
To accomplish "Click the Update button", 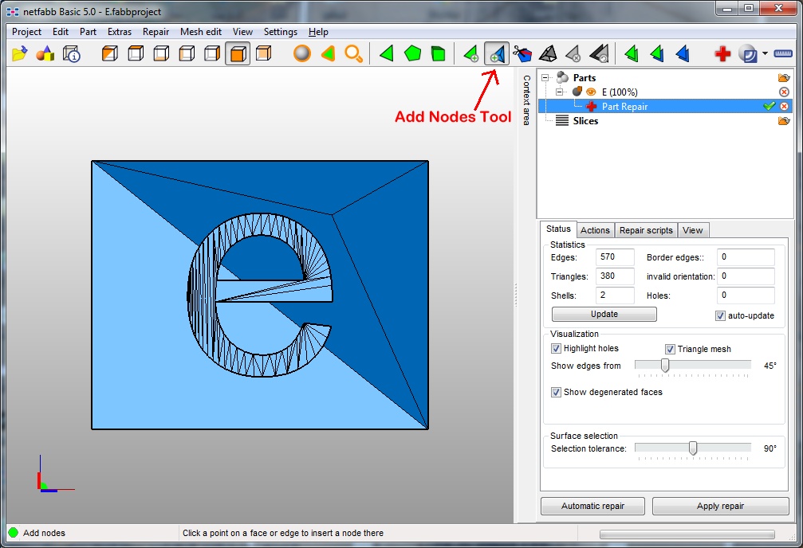I will [604, 314].
